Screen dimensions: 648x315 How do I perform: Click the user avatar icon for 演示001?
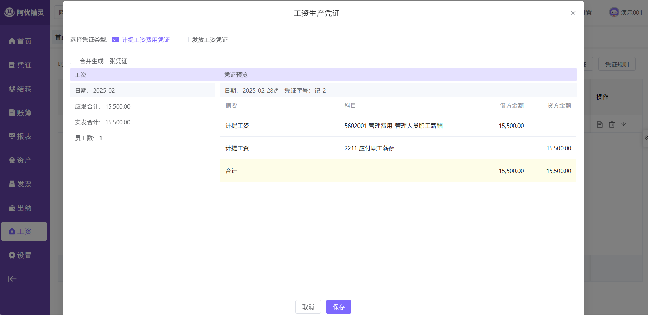coord(614,12)
